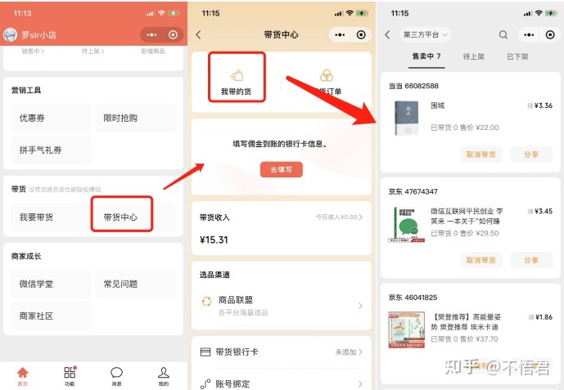Image resolution: width=564 pixels, height=390 pixels.
Task: Open the 优惠券 tool
Action: pos(51,118)
